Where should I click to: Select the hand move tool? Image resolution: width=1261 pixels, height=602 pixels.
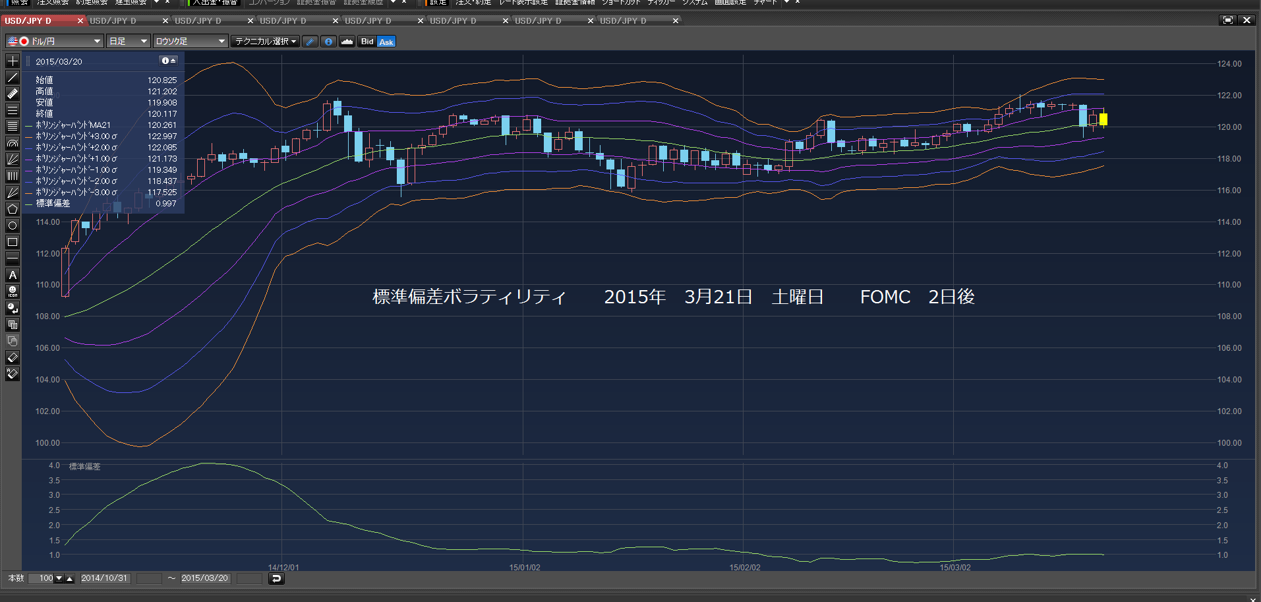[13, 341]
